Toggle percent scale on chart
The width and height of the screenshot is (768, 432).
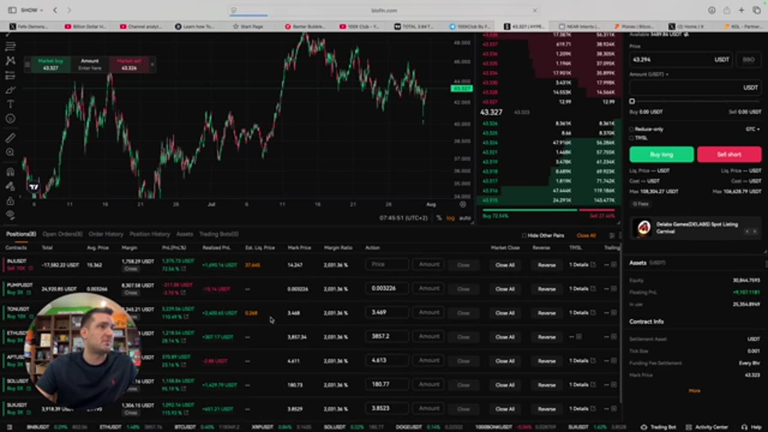point(439,218)
